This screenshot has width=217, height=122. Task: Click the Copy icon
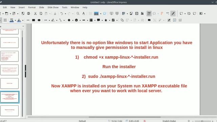point(41,14)
